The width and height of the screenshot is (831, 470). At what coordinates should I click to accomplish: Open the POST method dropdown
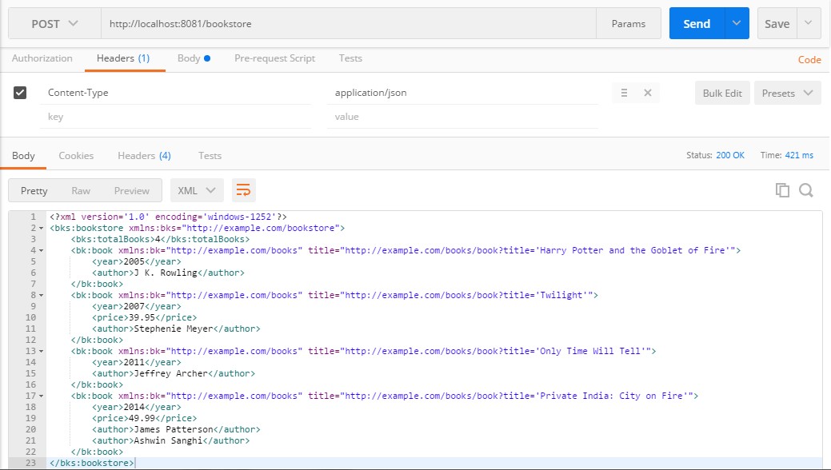tap(54, 24)
